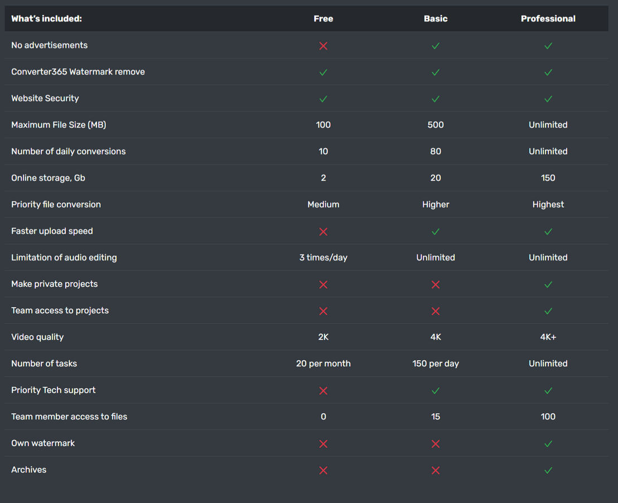618x503 pixels.
Task: Click the Watermark remove check in Professional column
Action: click(x=548, y=72)
